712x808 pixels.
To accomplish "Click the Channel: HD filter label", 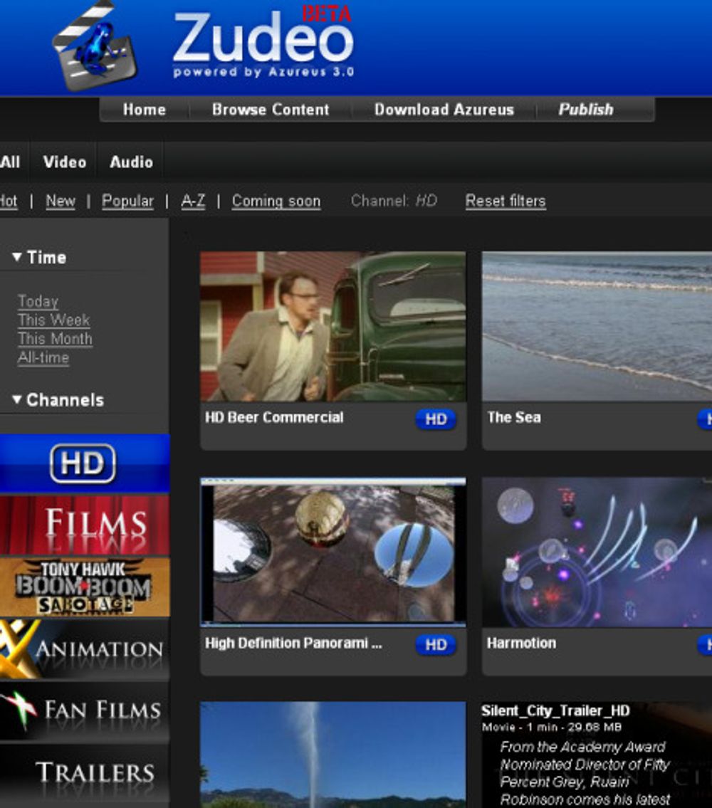I will 394,201.
